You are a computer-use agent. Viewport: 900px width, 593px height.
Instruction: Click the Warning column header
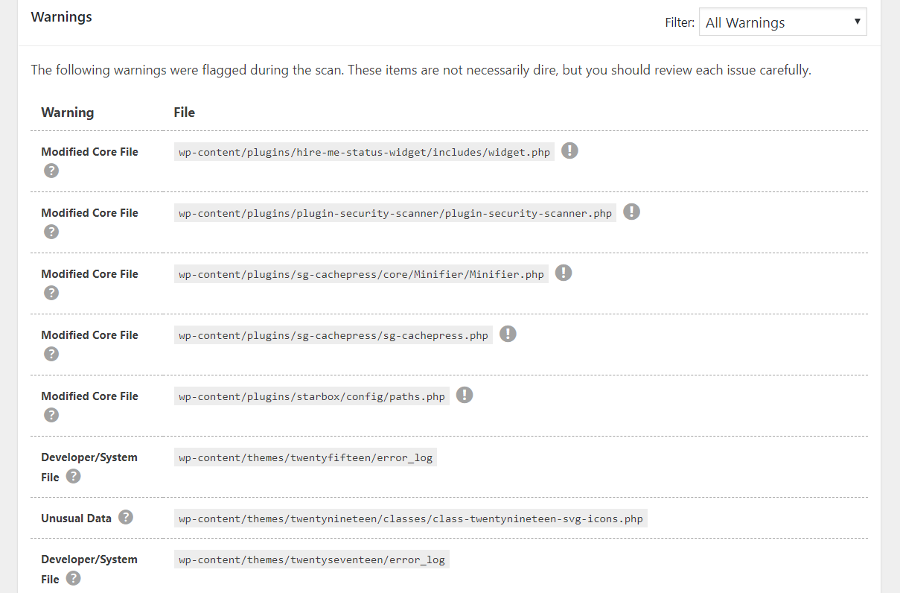point(68,112)
